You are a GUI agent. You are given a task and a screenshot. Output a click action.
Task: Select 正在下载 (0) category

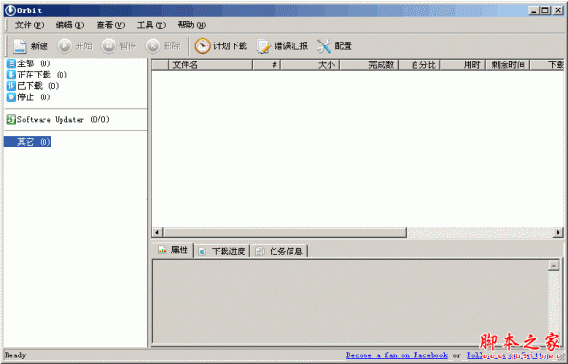coord(37,75)
